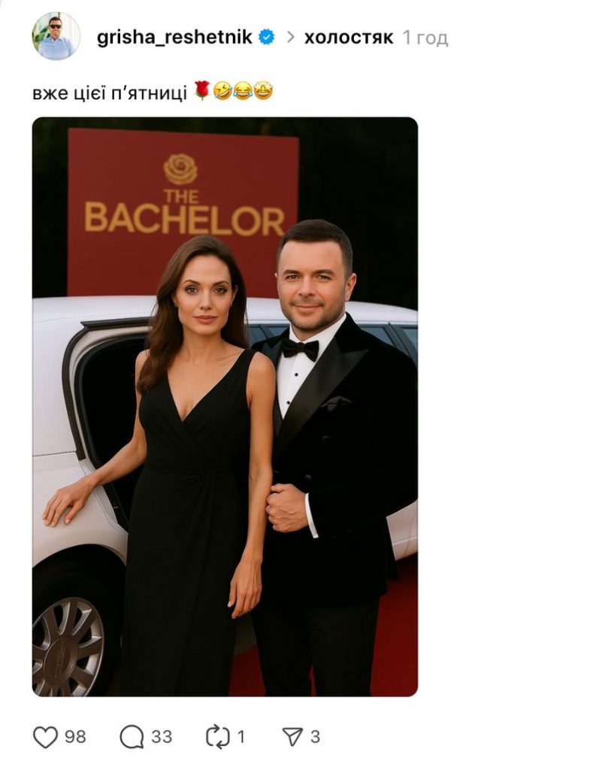Click the tears of joy emoji

[243, 91]
